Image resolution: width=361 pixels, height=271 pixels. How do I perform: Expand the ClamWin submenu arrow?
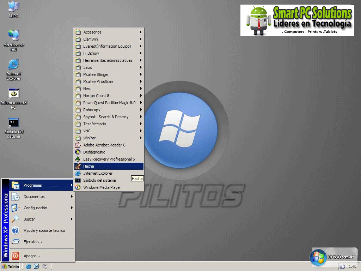[x=141, y=39]
